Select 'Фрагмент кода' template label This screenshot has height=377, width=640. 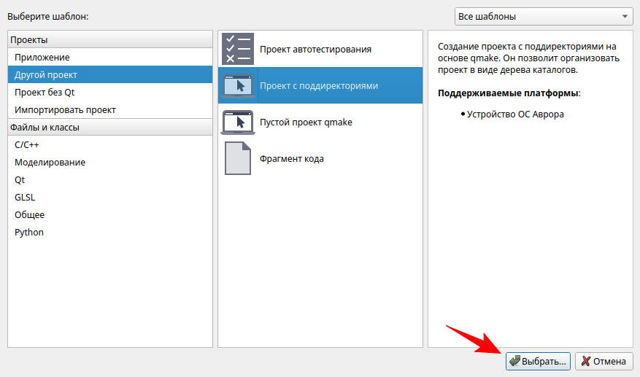[x=291, y=158]
